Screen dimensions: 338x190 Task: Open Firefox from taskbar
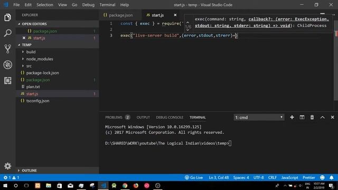coord(136,185)
